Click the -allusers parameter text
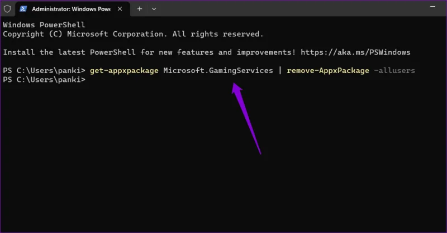Viewport: 447px width, 233px height. point(394,71)
